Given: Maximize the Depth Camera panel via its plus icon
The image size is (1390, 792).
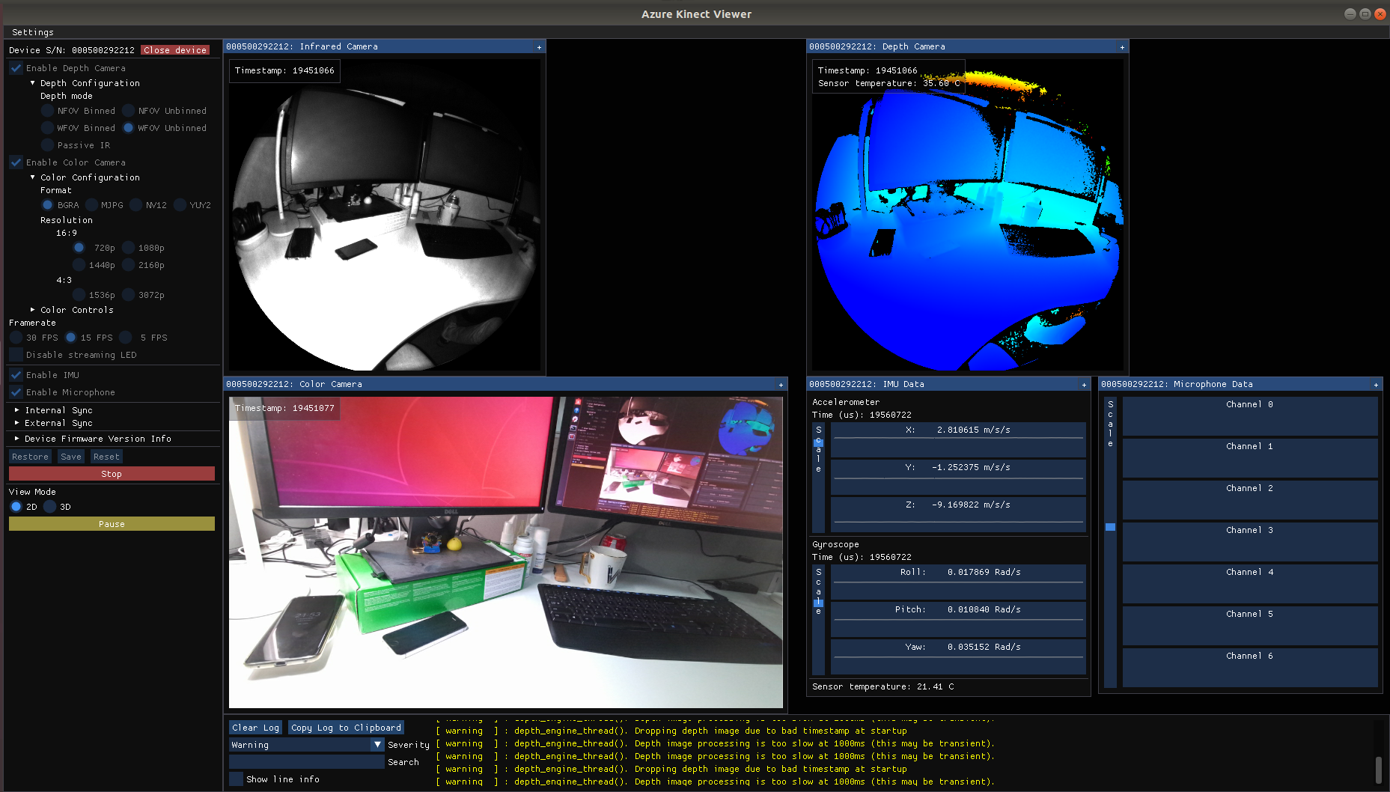Looking at the screenshot, I should point(1122,46).
